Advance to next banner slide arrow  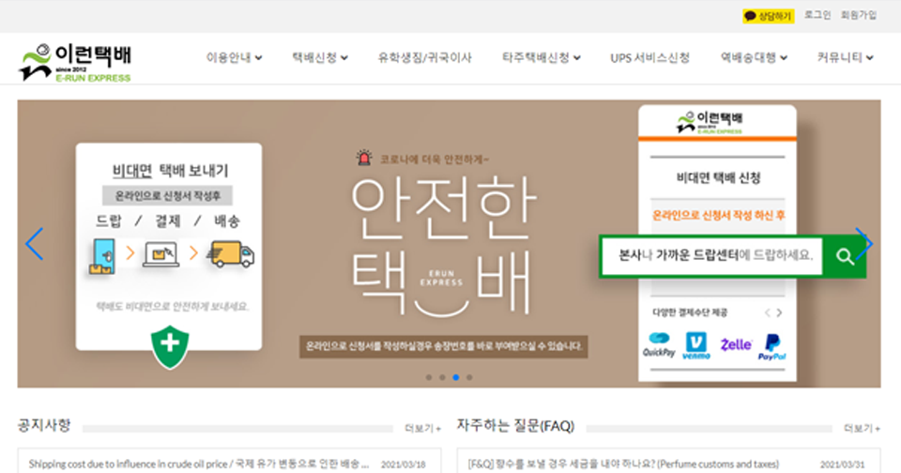[x=864, y=244]
